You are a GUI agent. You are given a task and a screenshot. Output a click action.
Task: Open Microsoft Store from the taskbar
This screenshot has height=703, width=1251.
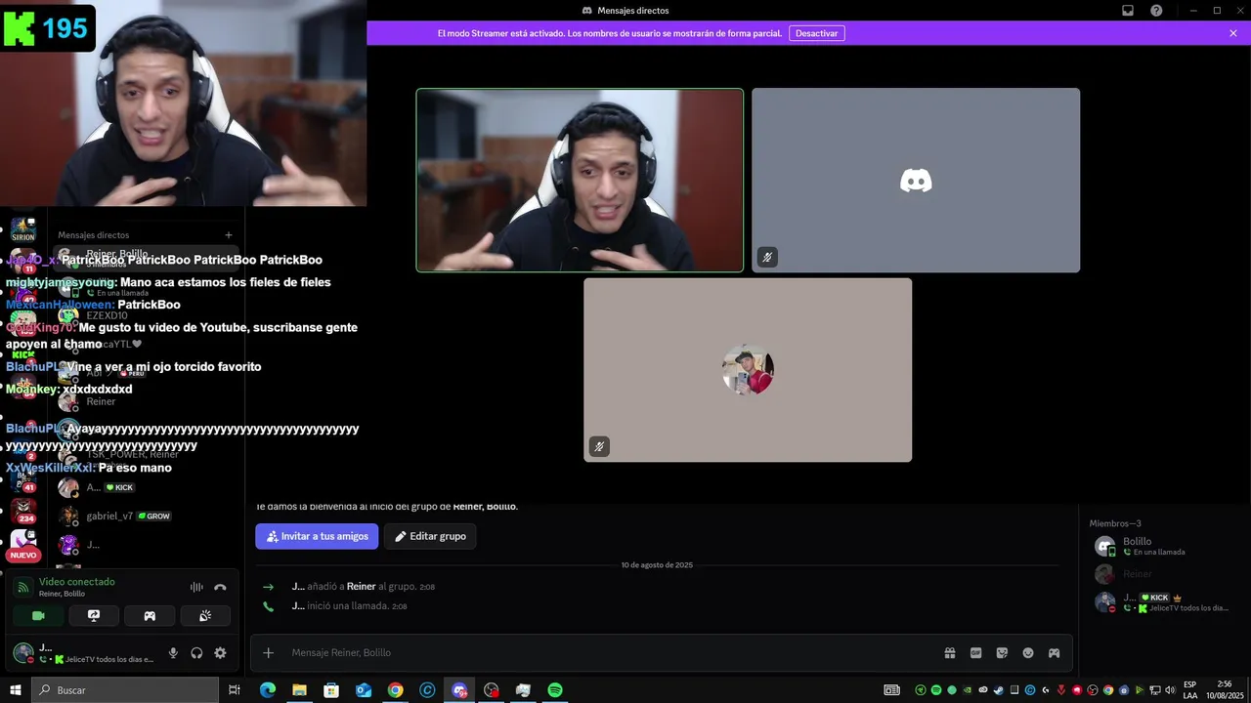331,690
